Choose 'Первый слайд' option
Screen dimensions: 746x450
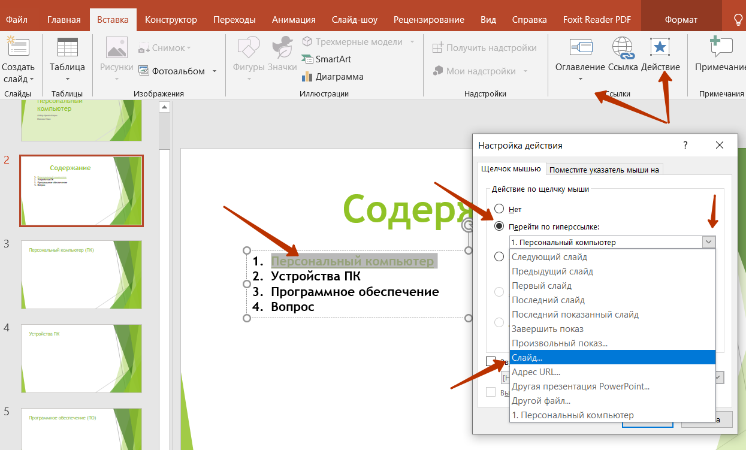pyautogui.click(x=612, y=286)
